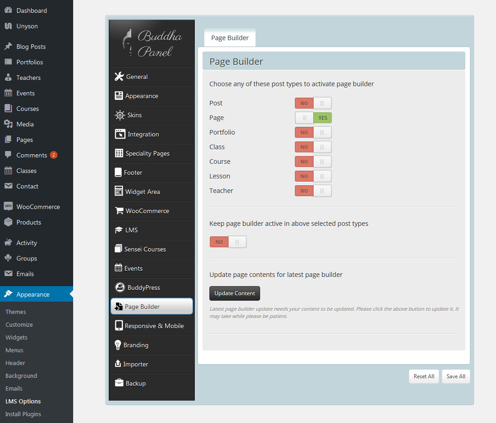Viewport: 496px width, 423px height.
Task: Click the LMS graduation cap icon
Action: (118, 230)
